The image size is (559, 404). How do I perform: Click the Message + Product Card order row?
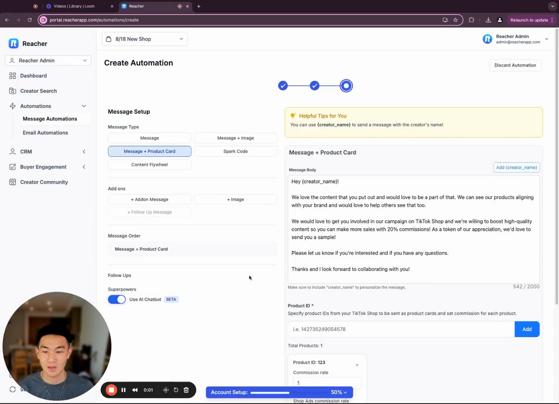193,249
